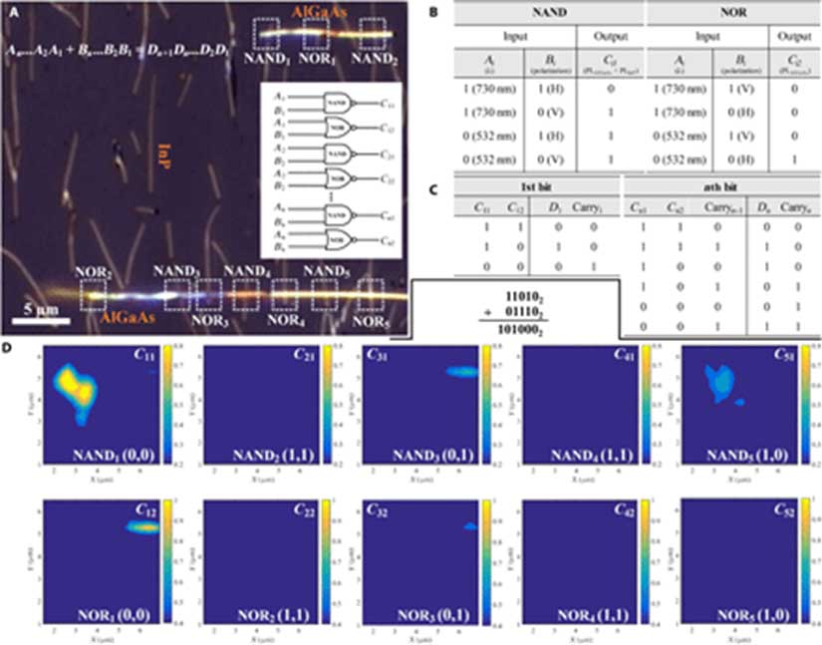The image size is (822, 645).
Task: Click the panel letter D
Action: tap(7, 349)
